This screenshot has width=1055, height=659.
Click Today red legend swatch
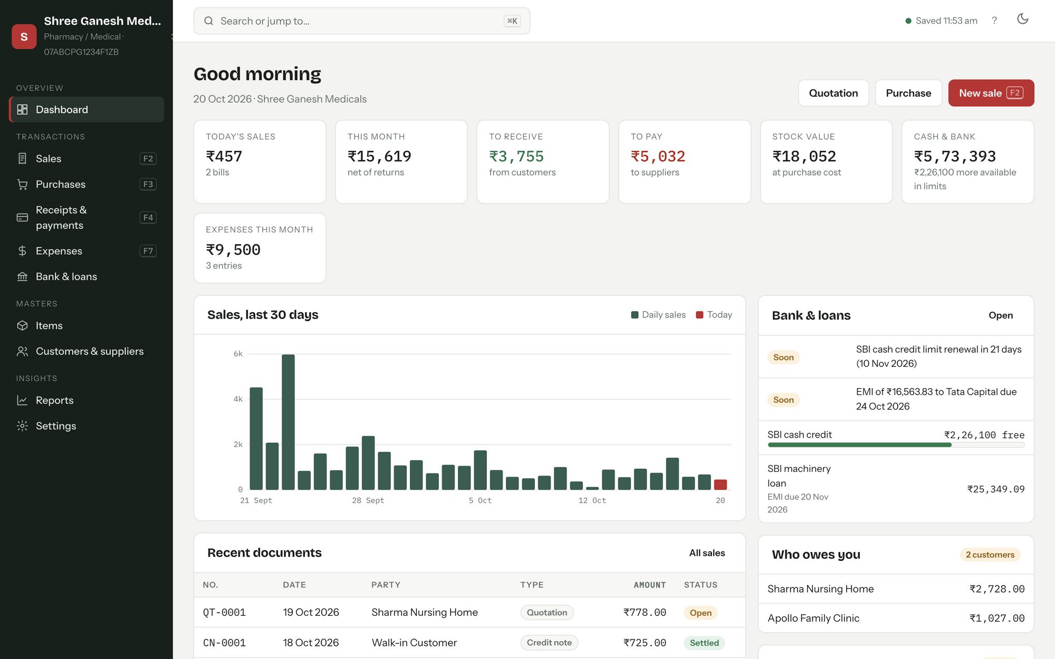coord(699,315)
